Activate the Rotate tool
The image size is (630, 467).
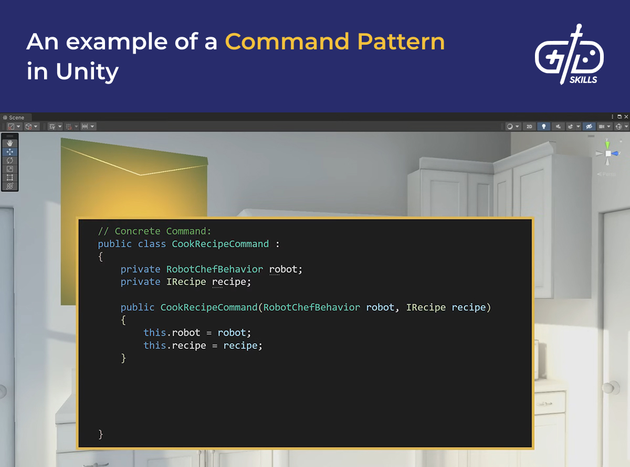[x=10, y=161]
